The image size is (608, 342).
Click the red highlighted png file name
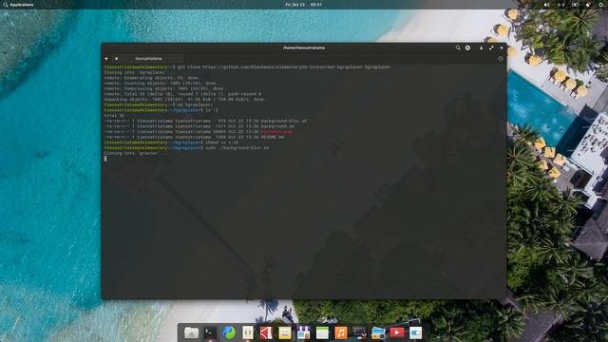[x=276, y=131]
